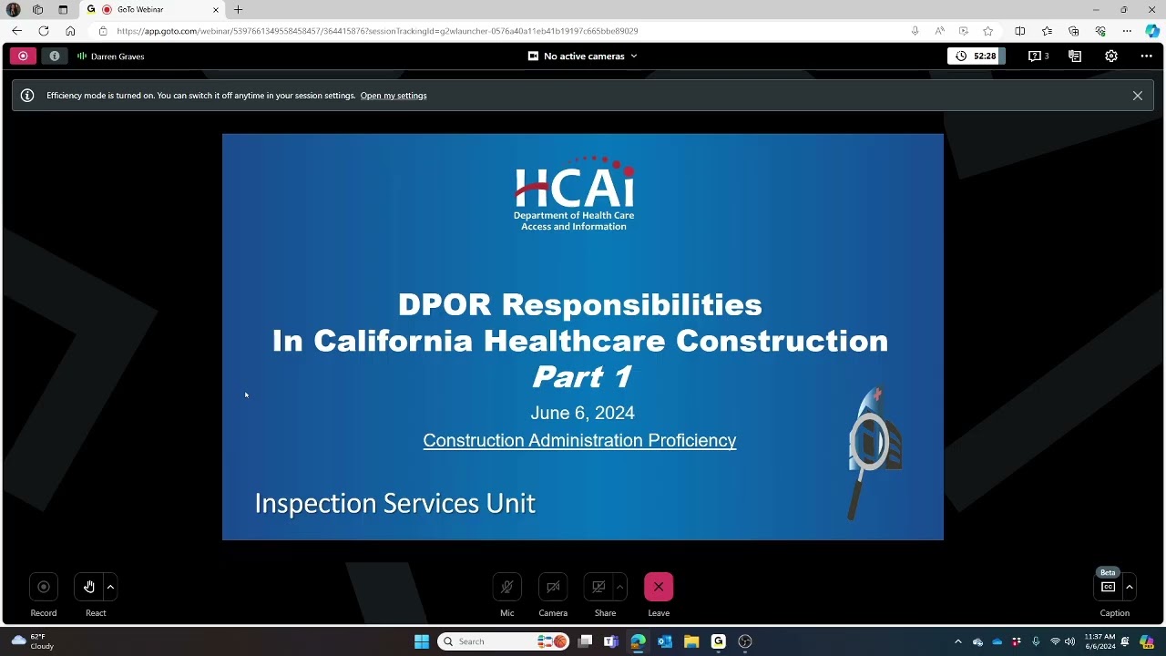The height and width of the screenshot is (656, 1166).
Task: Open Edge tab actions menu
Action: pyautogui.click(x=63, y=10)
